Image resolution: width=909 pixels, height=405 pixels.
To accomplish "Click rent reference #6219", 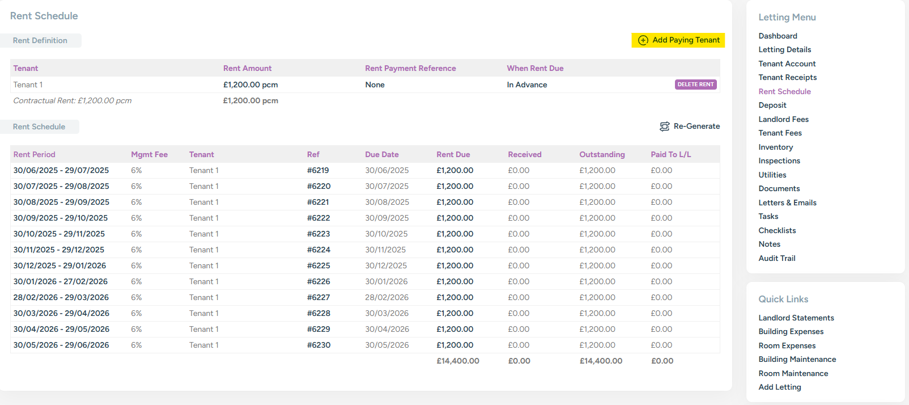I will point(318,170).
